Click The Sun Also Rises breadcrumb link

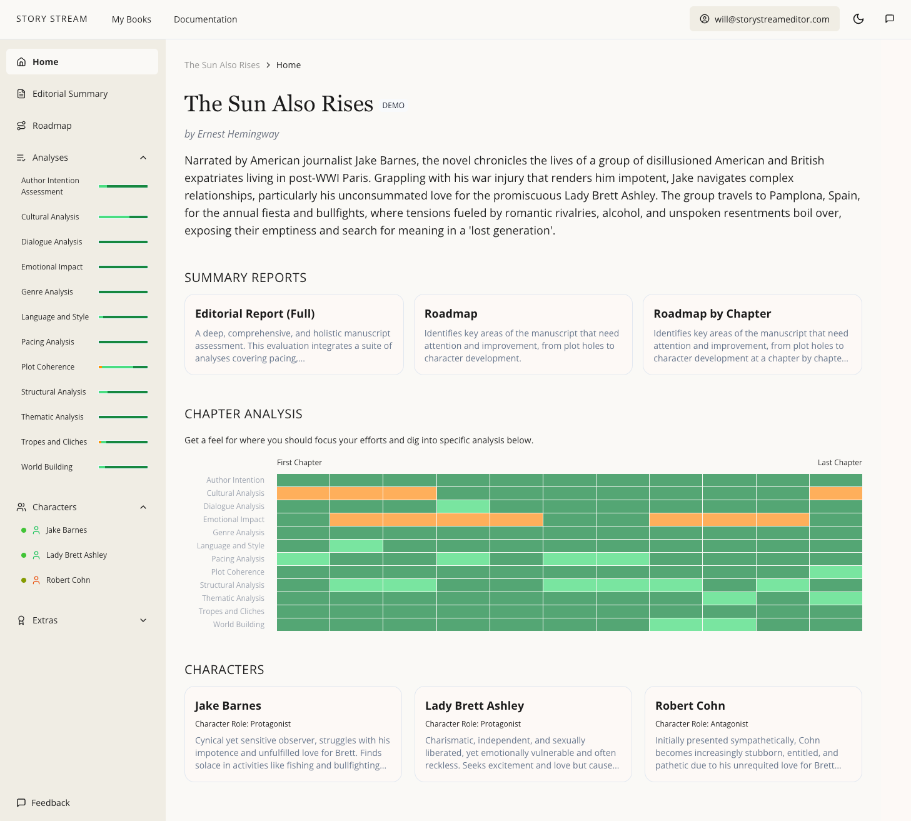222,65
